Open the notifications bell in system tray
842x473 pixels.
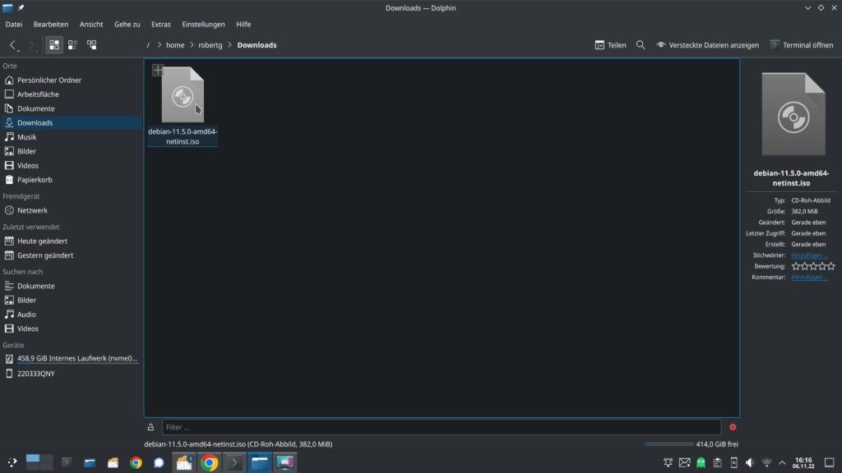click(668, 462)
